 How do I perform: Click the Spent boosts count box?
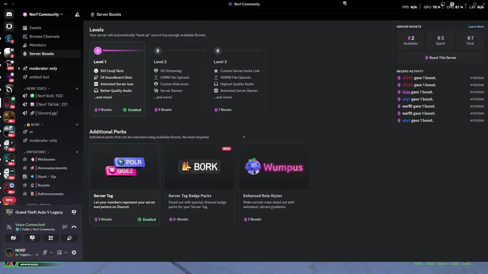[x=440, y=40]
